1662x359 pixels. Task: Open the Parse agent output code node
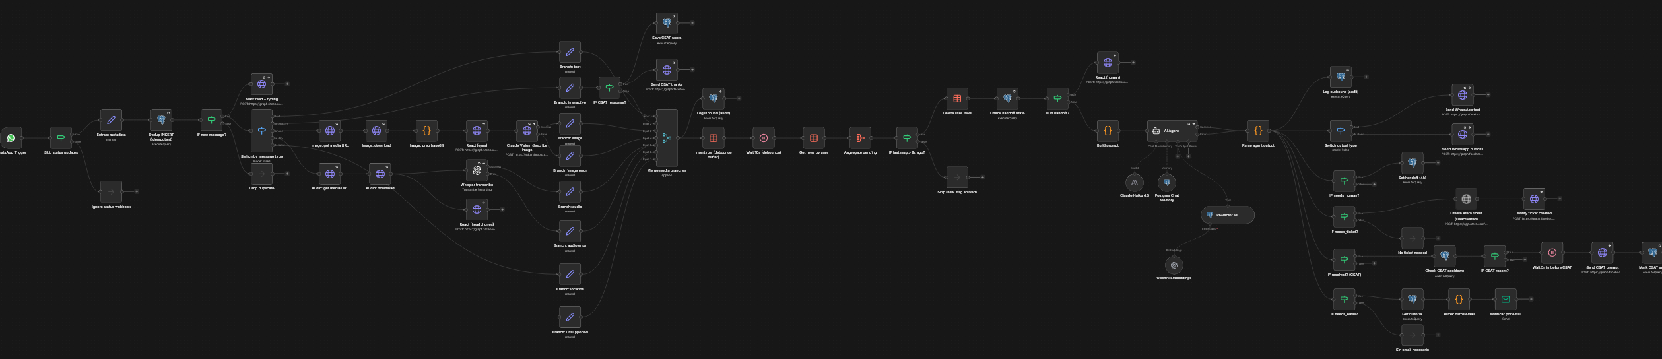coord(1258,131)
